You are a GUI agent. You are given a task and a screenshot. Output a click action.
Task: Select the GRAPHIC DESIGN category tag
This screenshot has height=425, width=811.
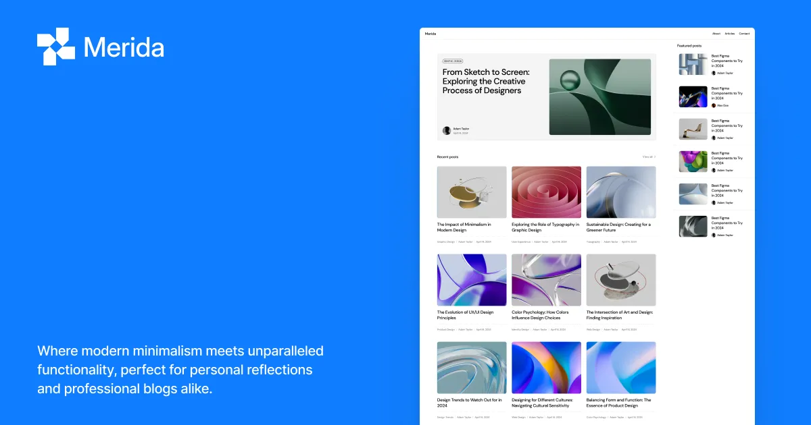(x=453, y=61)
